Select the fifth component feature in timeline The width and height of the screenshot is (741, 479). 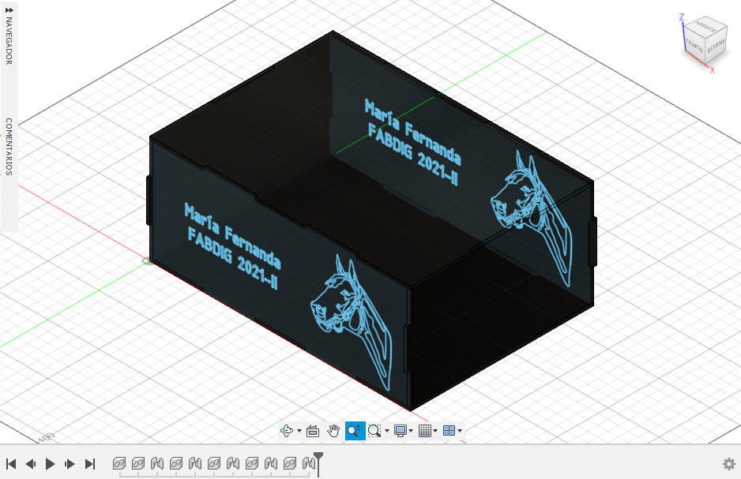pyautogui.click(x=252, y=463)
